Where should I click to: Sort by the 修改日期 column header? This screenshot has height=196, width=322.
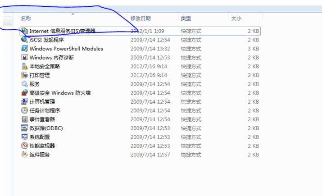coord(141,18)
